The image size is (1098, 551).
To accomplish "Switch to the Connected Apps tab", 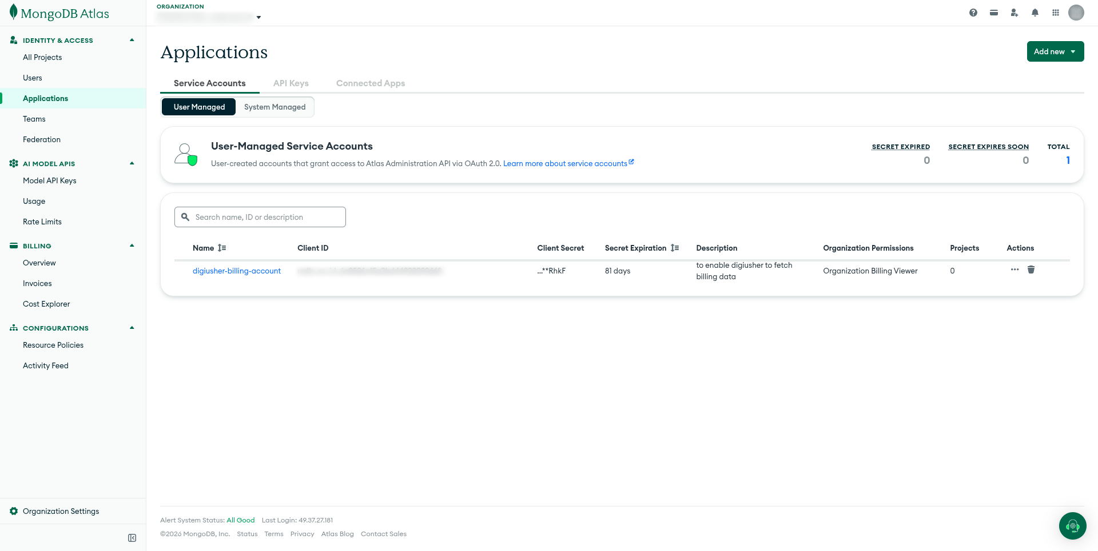I will (x=371, y=83).
